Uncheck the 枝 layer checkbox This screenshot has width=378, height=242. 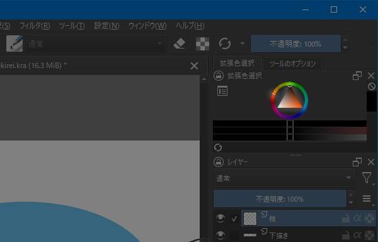click(234, 219)
